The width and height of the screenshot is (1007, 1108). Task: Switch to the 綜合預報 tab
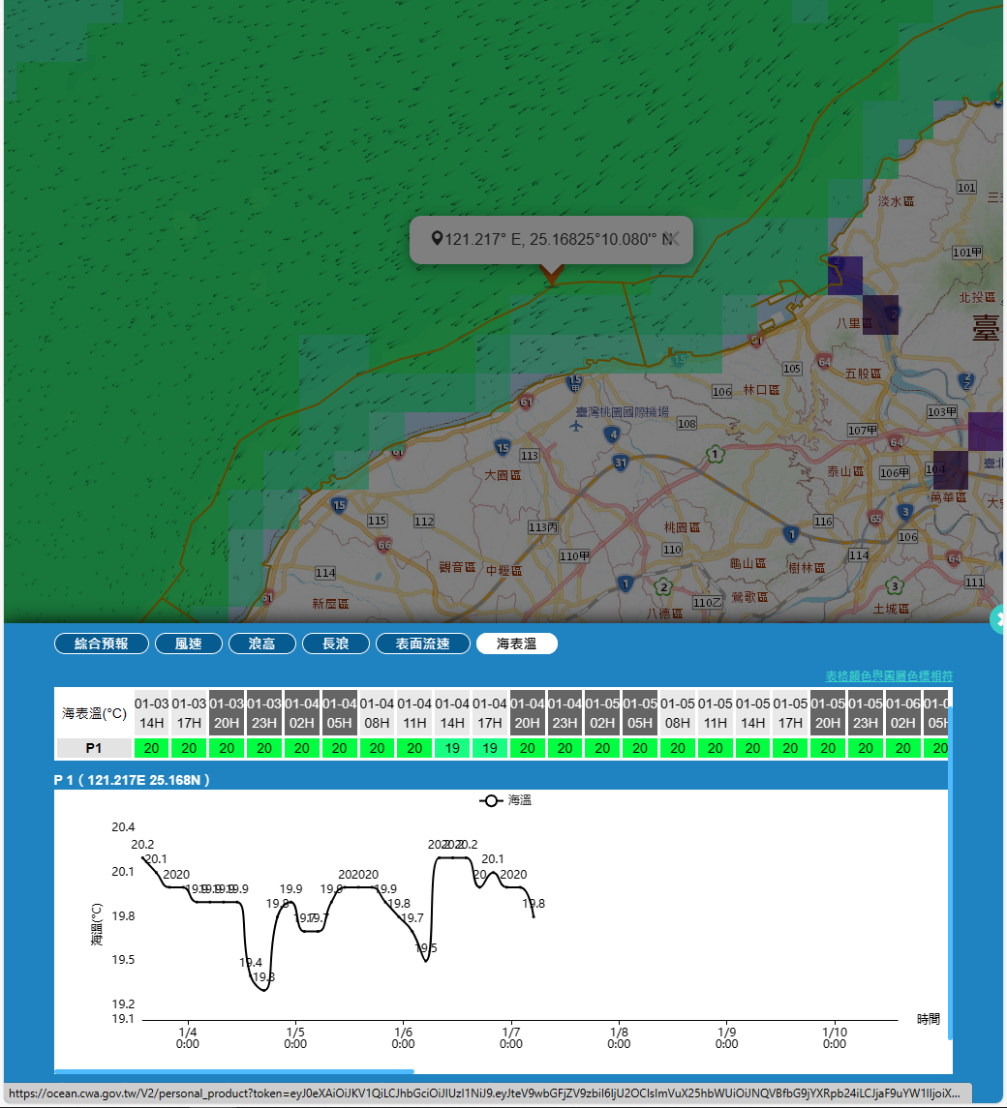[102, 644]
